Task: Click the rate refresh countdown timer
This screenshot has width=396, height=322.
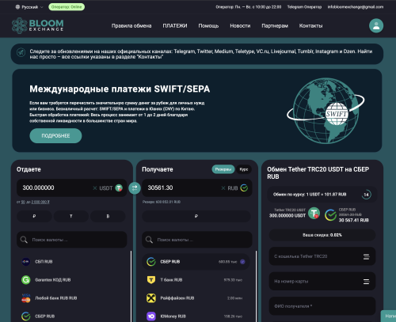Action: 366,195
